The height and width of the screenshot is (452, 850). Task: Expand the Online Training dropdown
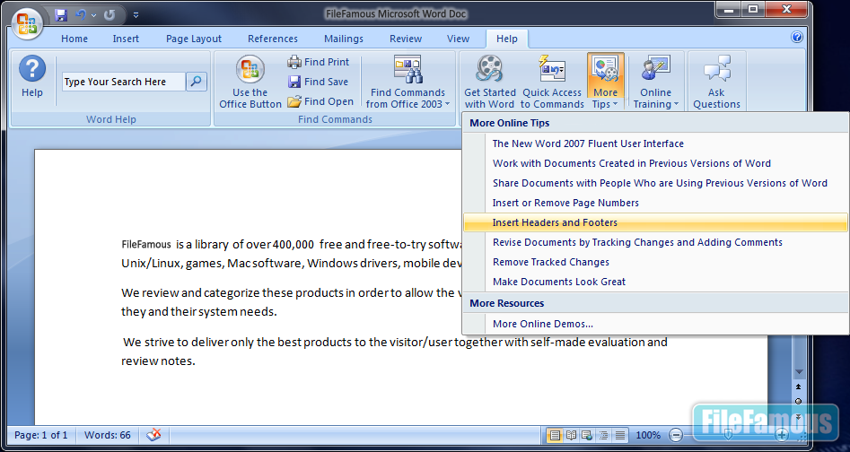[x=656, y=82]
